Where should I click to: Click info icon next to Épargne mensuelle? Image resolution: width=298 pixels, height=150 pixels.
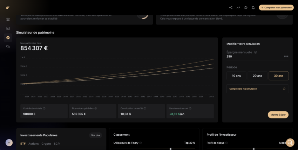click(x=256, y=52)
